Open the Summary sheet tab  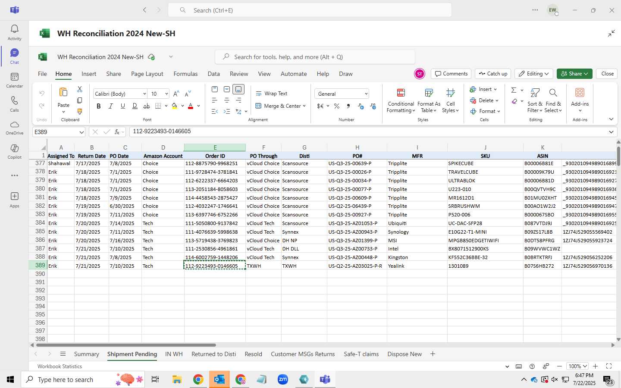click(x=87, y=354)
